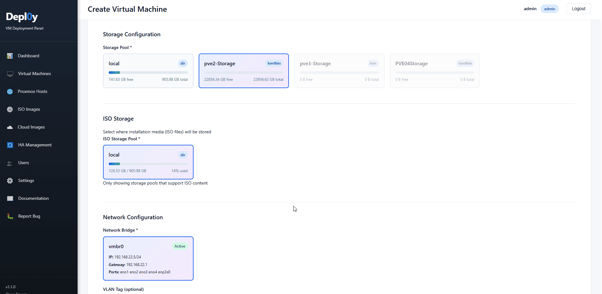
Task: Open the Users label in sidebar
Action: 24,163
